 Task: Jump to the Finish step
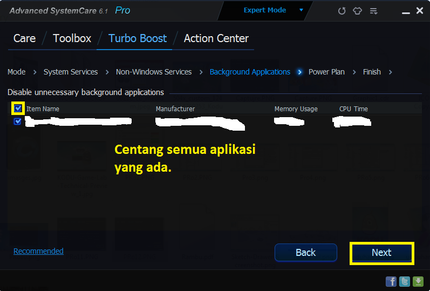372,72
